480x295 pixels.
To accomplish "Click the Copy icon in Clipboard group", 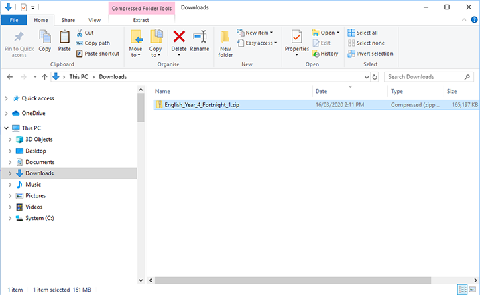I will coord(45,40).
